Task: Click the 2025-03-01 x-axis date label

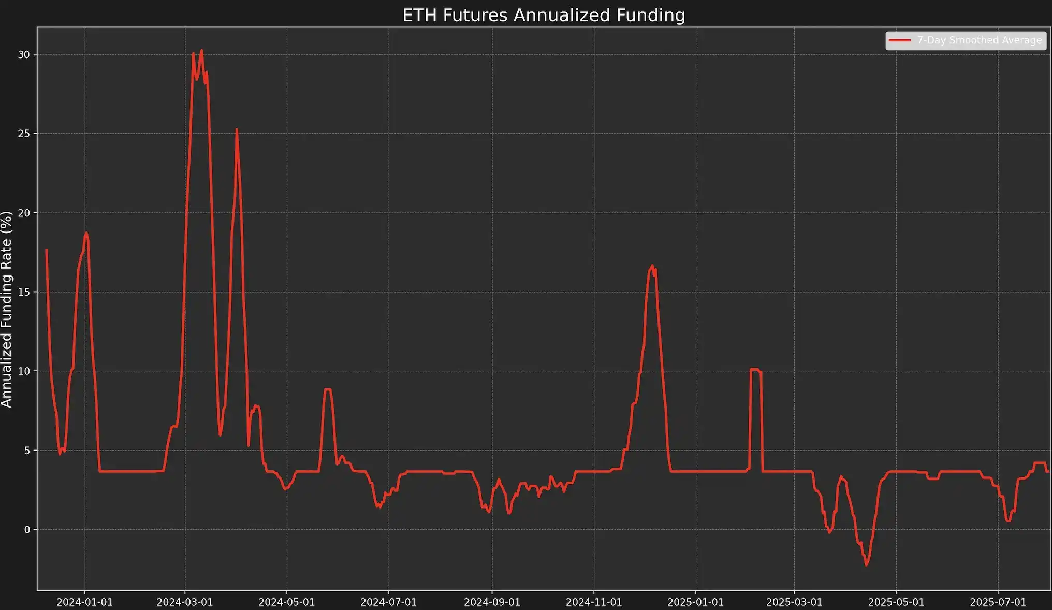Action: [794, 602]
